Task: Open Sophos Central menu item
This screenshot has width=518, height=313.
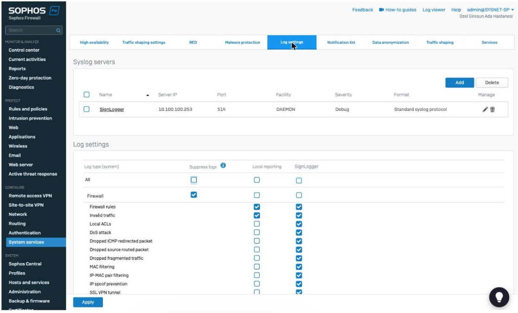Action: 25,264
